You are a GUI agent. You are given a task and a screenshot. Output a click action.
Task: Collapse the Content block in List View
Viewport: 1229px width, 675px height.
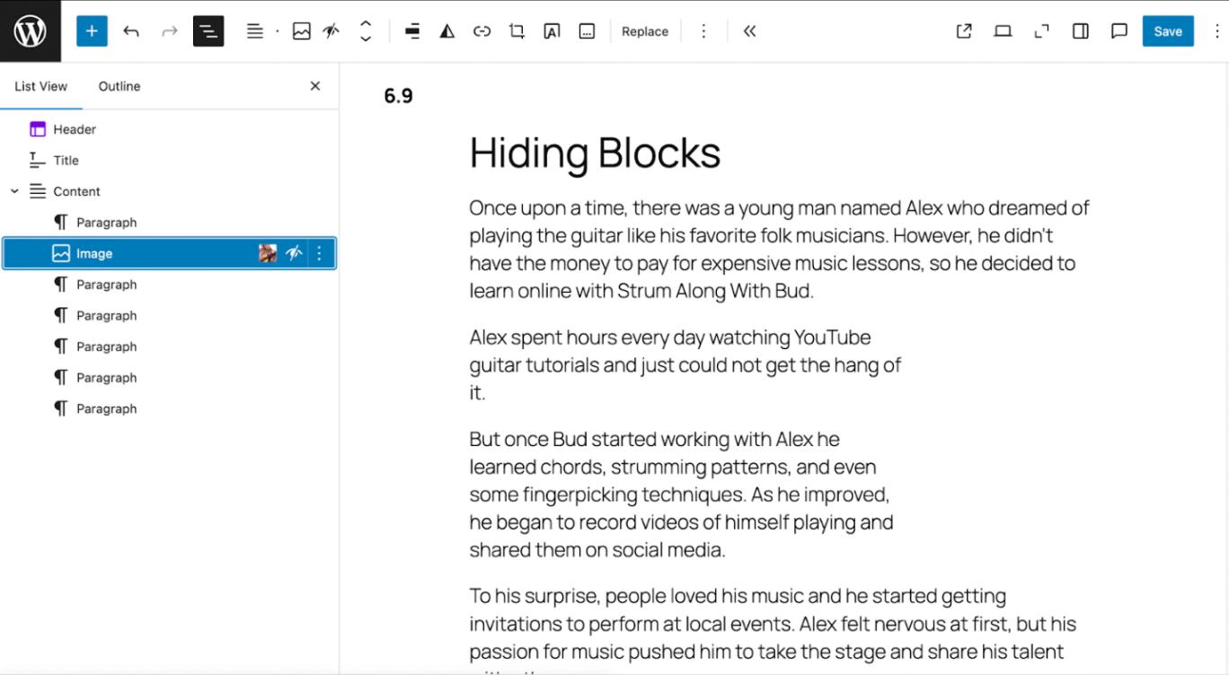coord(14,191)
